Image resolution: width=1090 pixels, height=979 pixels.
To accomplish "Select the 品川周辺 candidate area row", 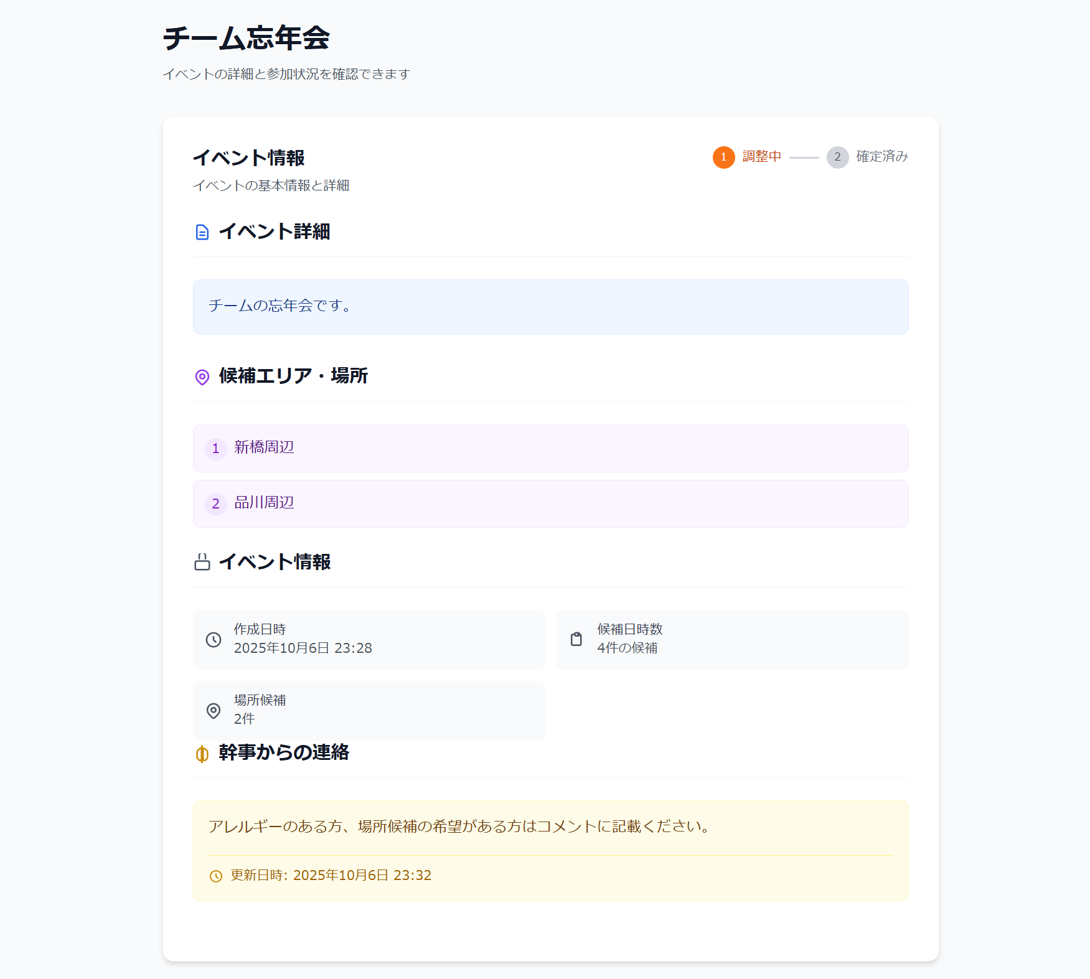I will (x=551, y=504).
